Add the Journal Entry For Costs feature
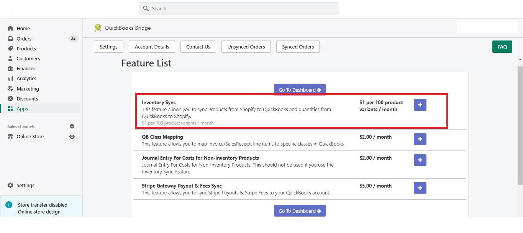 pyautogui.click(x=420, y=160)
